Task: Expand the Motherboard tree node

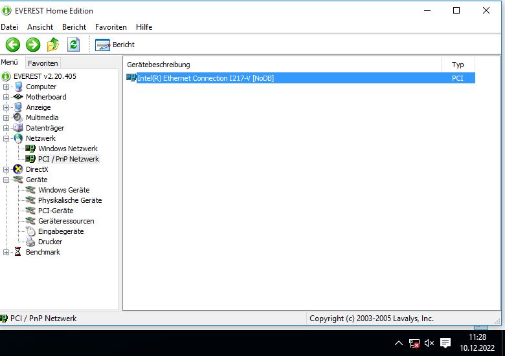Action: click(6, 97)
